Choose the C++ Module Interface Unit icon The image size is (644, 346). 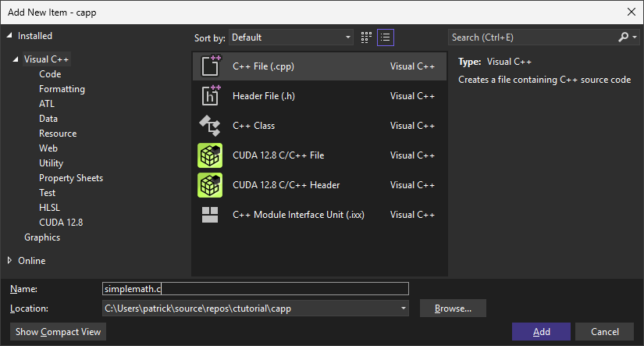pos(210,215)
